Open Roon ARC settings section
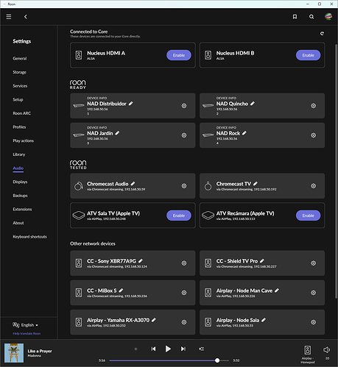This screenshot has height=367, width=338. tap(22, 113)
